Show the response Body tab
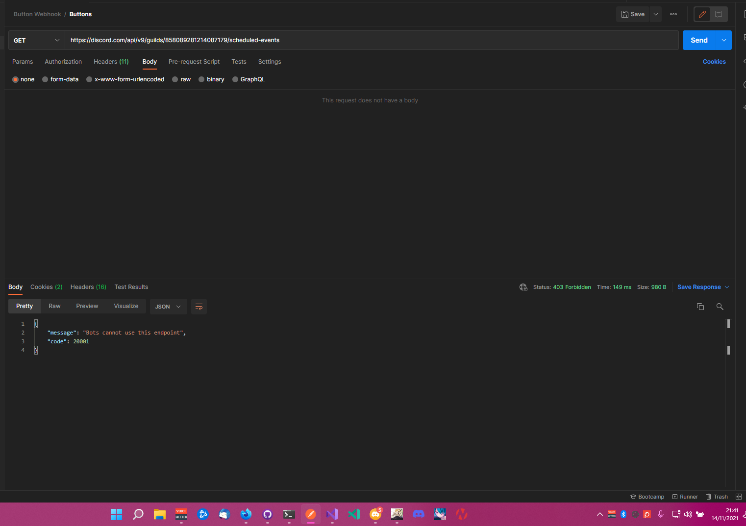This screenshot has width=746, height=526. (16, 287)
